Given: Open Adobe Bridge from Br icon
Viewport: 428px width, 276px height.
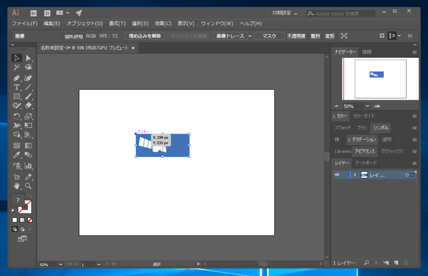Looking at the screenshot, I should tap(33, 13).
